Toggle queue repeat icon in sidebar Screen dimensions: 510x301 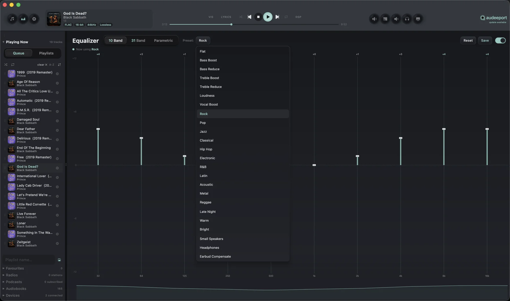(x=13, y=65)
